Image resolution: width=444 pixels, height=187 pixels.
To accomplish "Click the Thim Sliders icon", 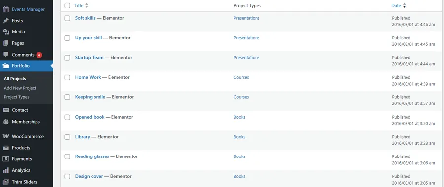I will pos(6,182).
